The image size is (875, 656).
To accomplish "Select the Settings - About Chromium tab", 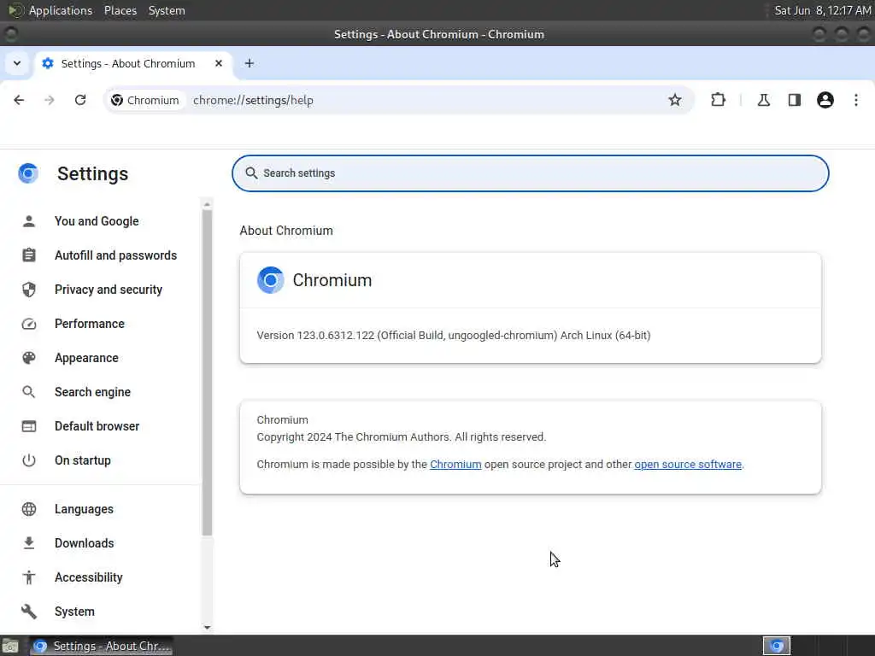I will pos(128,63).
